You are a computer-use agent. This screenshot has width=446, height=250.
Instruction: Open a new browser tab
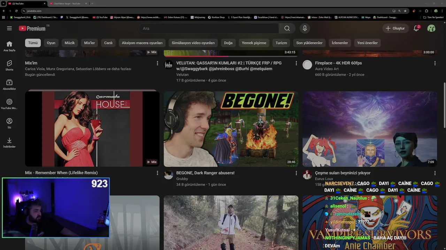(92, 3)
